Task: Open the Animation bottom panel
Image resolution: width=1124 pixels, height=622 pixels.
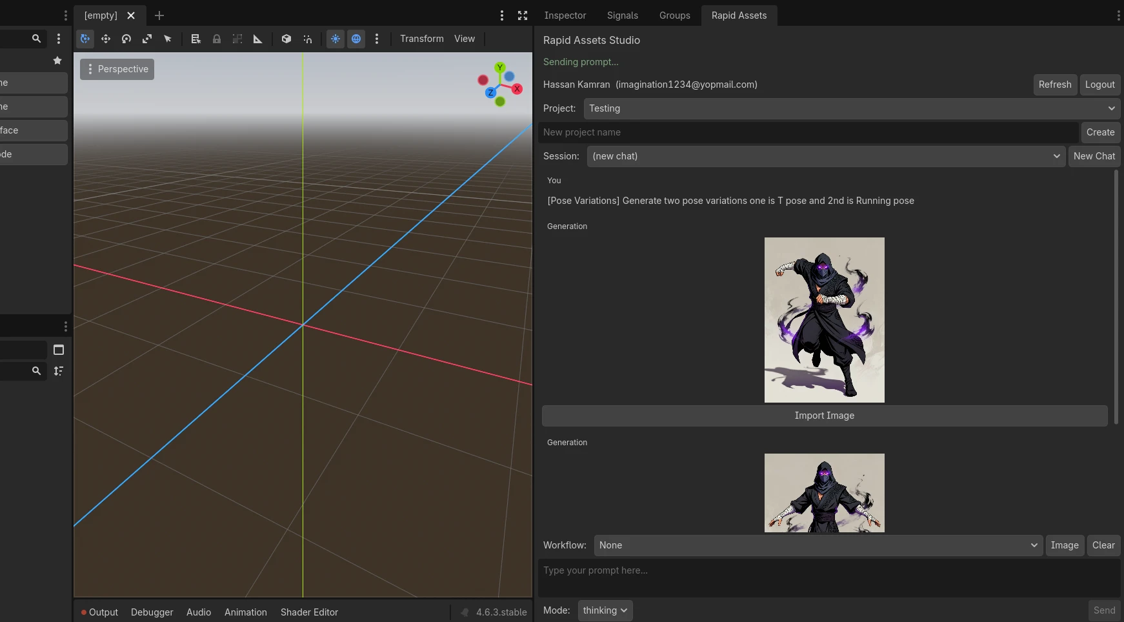Action: (246, 612)
